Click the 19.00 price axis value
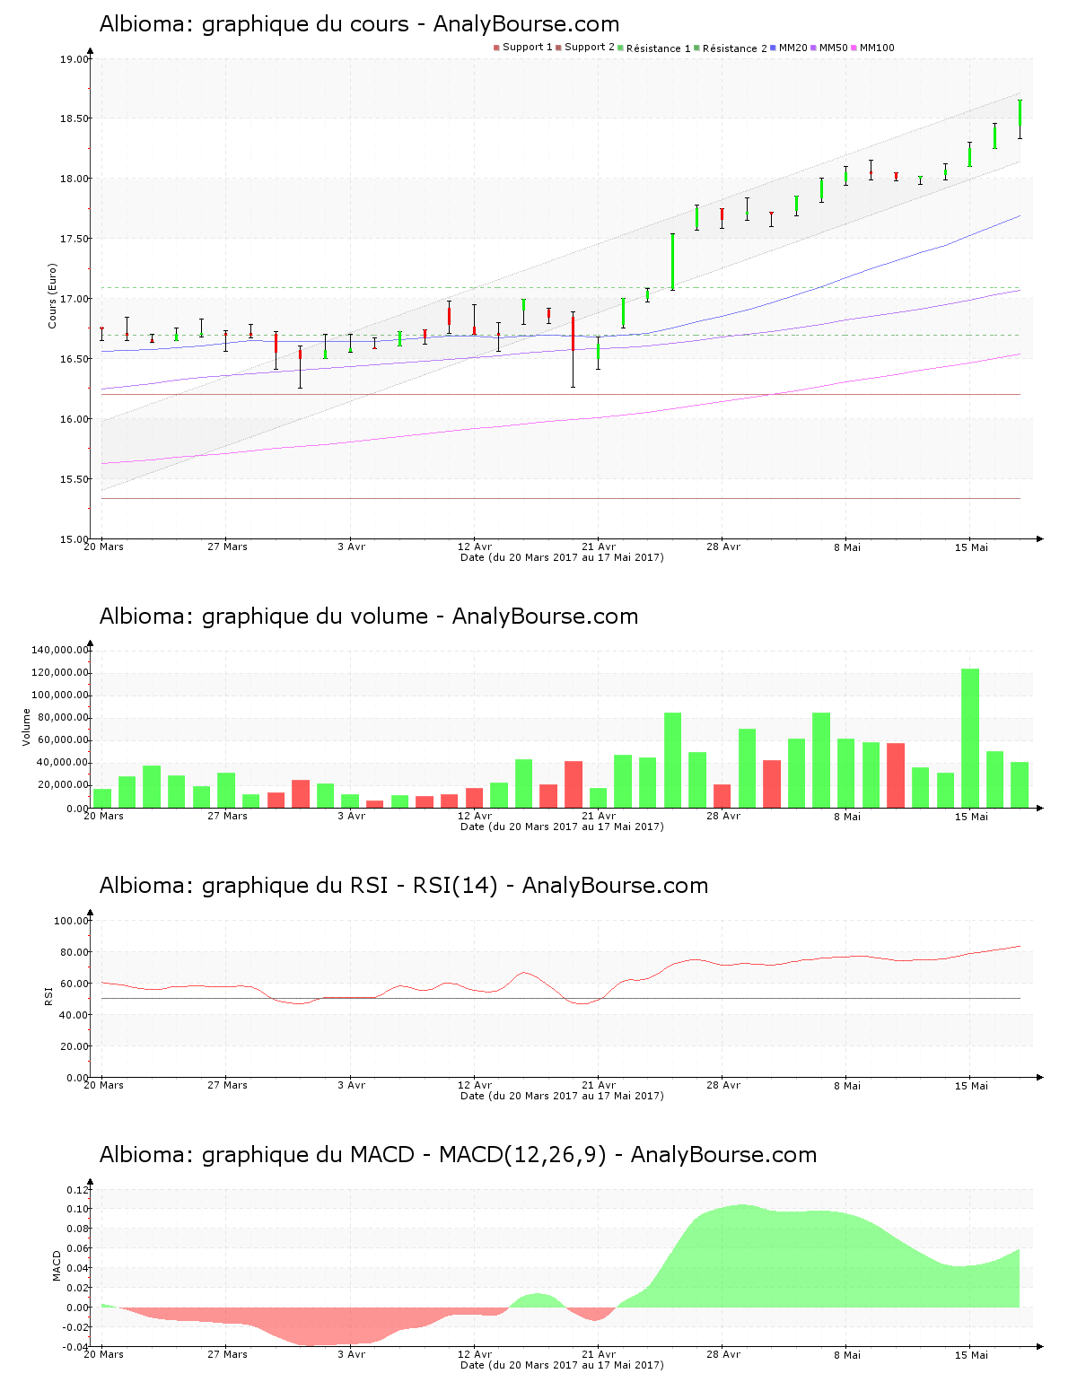The image size is (1077, 1391). pos(74,60)
